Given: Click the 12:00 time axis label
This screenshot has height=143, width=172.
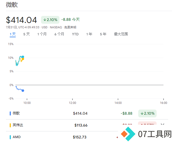Looking at the screenshot, I should tap(73, 103).
